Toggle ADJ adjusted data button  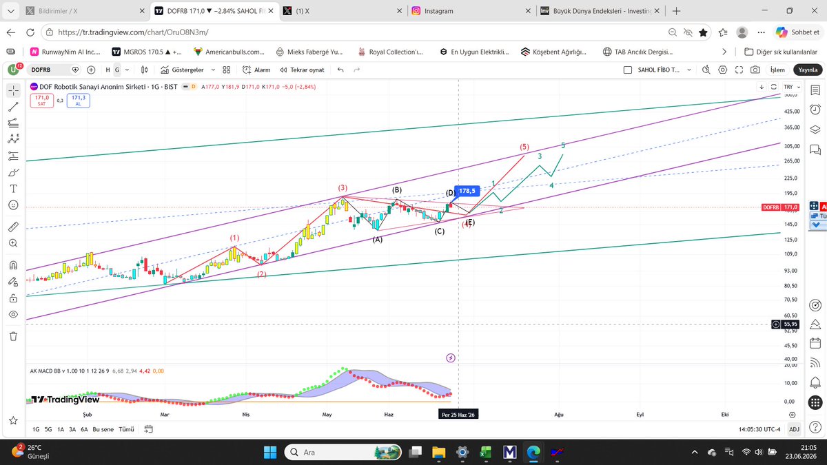coord(794,429)
